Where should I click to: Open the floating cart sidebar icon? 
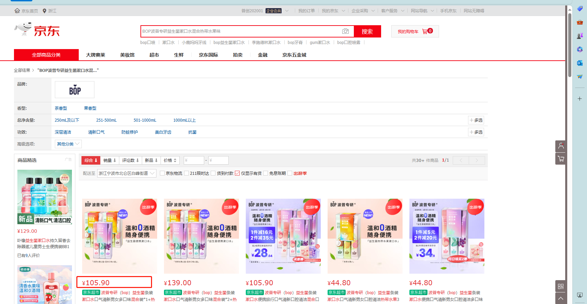561,159
